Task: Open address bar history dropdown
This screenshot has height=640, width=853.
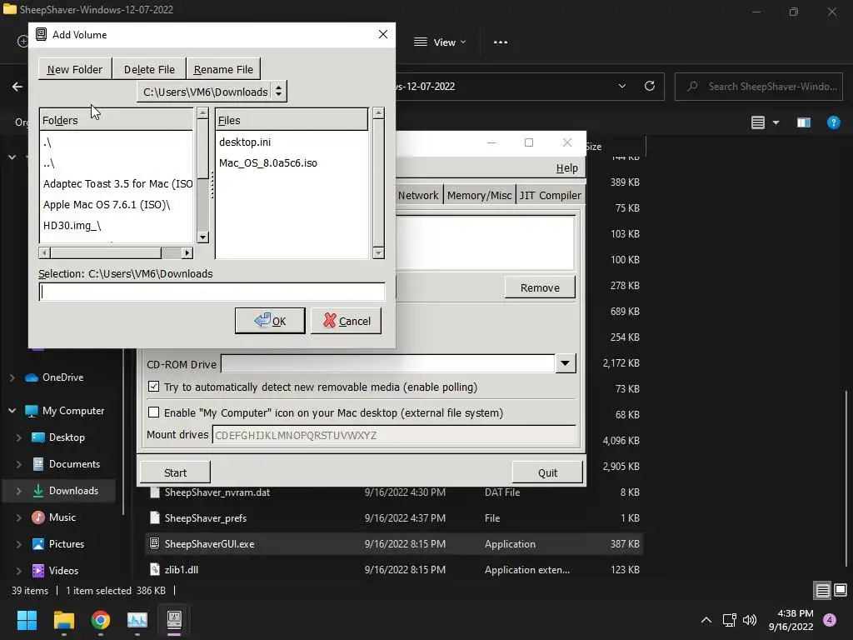Action: point(621,86)
